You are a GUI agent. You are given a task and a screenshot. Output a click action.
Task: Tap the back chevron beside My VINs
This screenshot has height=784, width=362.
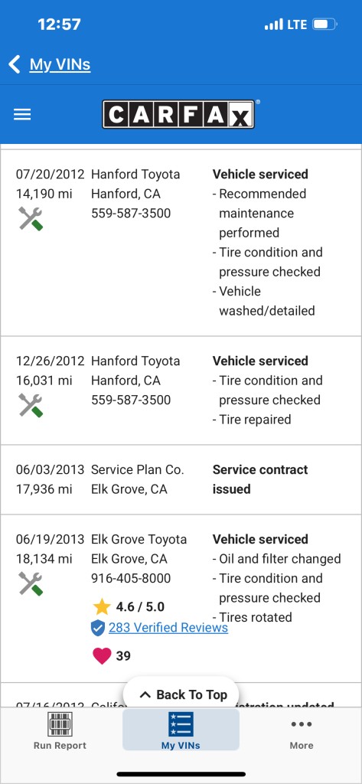(x=15, y=64)
